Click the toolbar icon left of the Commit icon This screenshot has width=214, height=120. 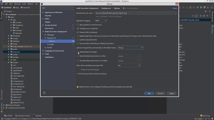pyautogui.click(x=198, y=8)
